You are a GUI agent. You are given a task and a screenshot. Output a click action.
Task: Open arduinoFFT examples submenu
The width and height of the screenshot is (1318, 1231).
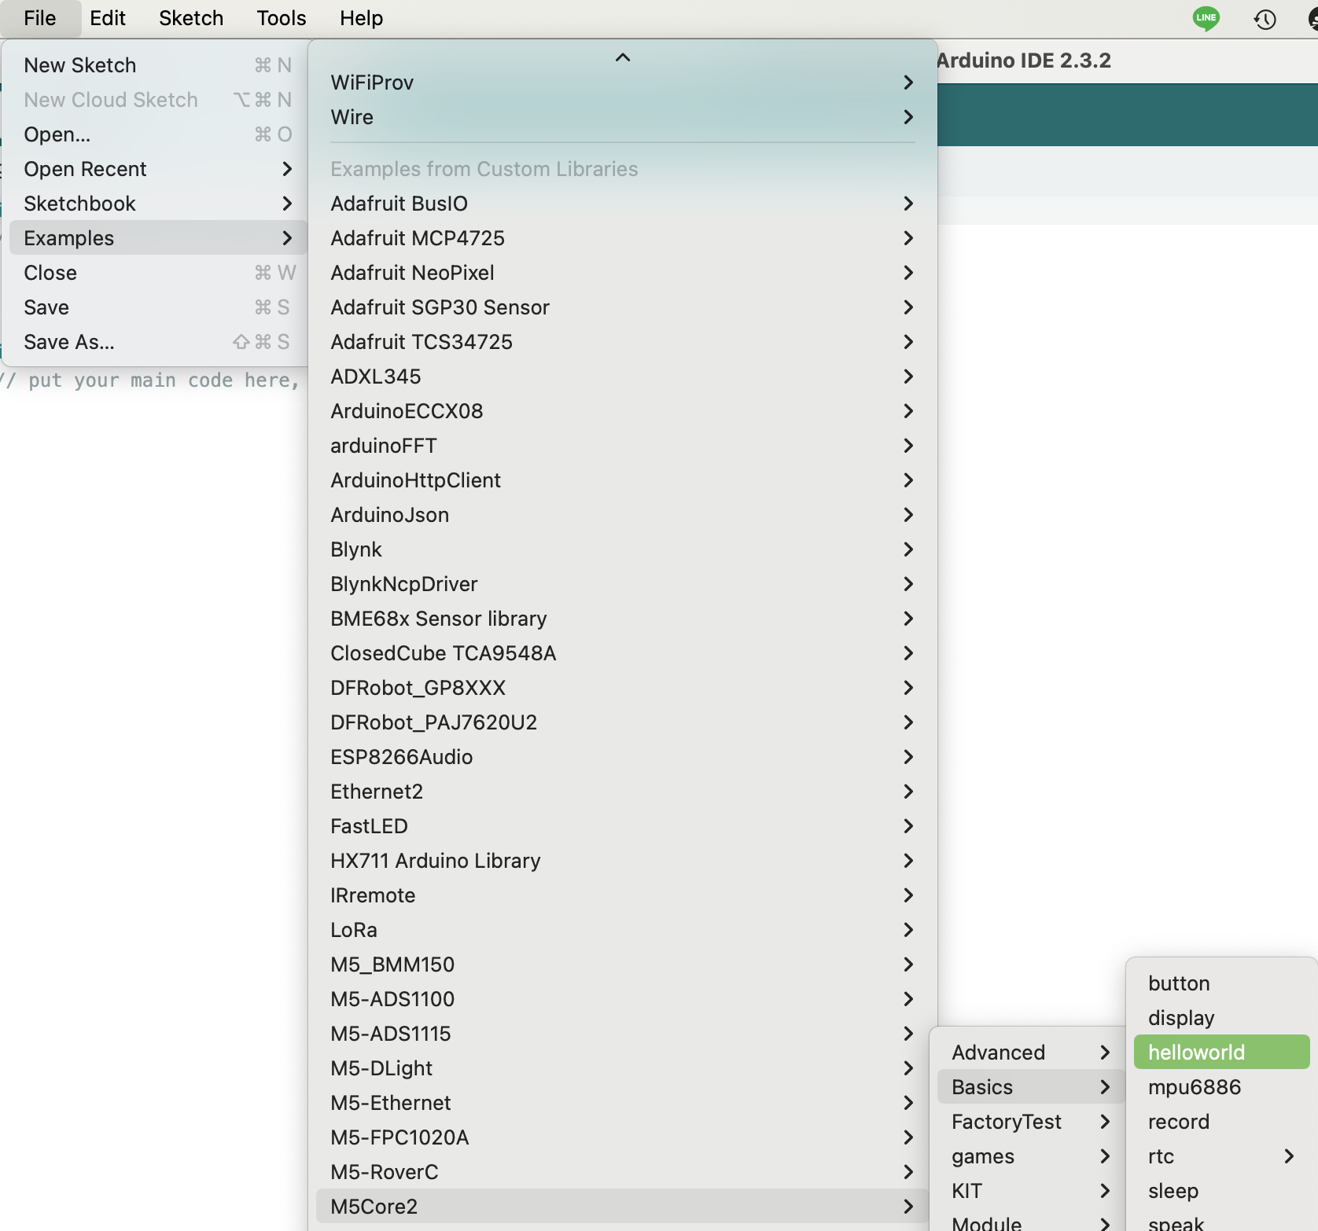622,446
